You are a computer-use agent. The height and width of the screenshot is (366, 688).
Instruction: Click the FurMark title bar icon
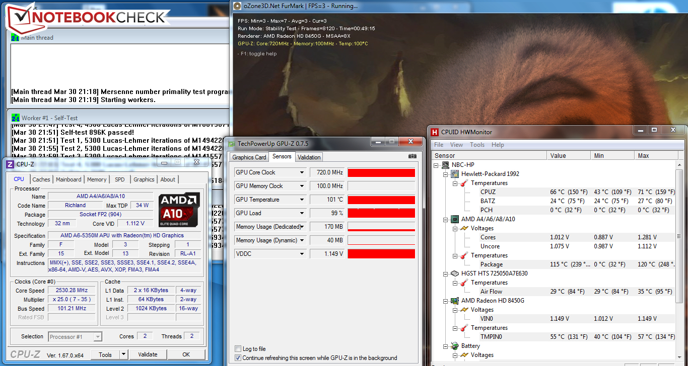tap(237, 6)
